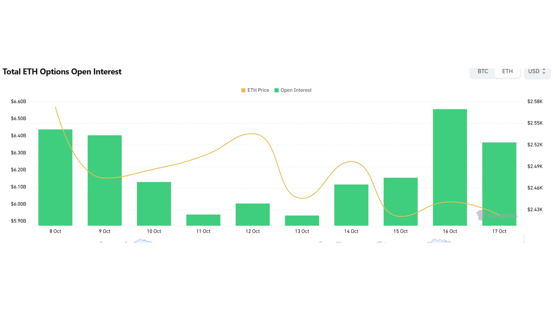Open the USD currency dropdown

click(537, 72)
